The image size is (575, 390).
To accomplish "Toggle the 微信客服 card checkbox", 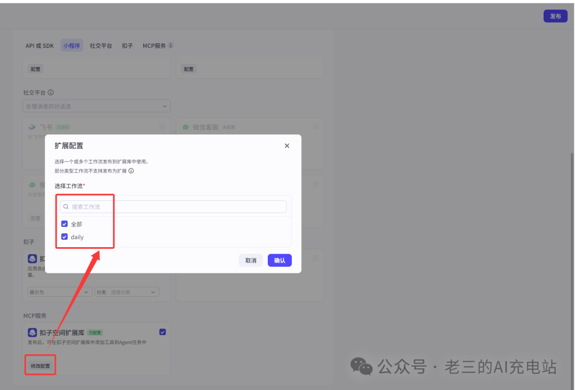I will point(315,127).
